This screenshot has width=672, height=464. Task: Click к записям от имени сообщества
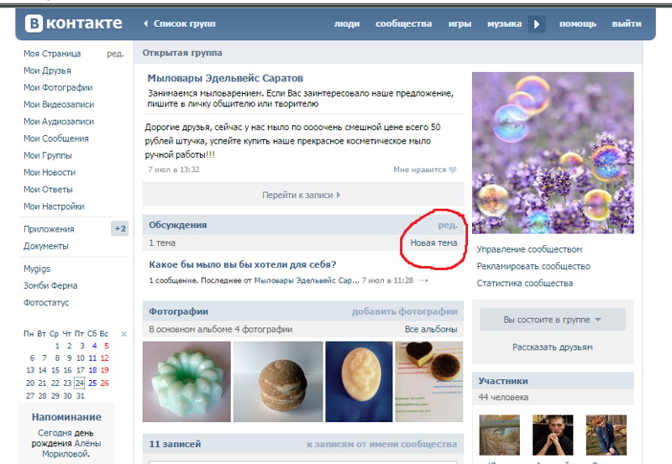click(381, 445)
